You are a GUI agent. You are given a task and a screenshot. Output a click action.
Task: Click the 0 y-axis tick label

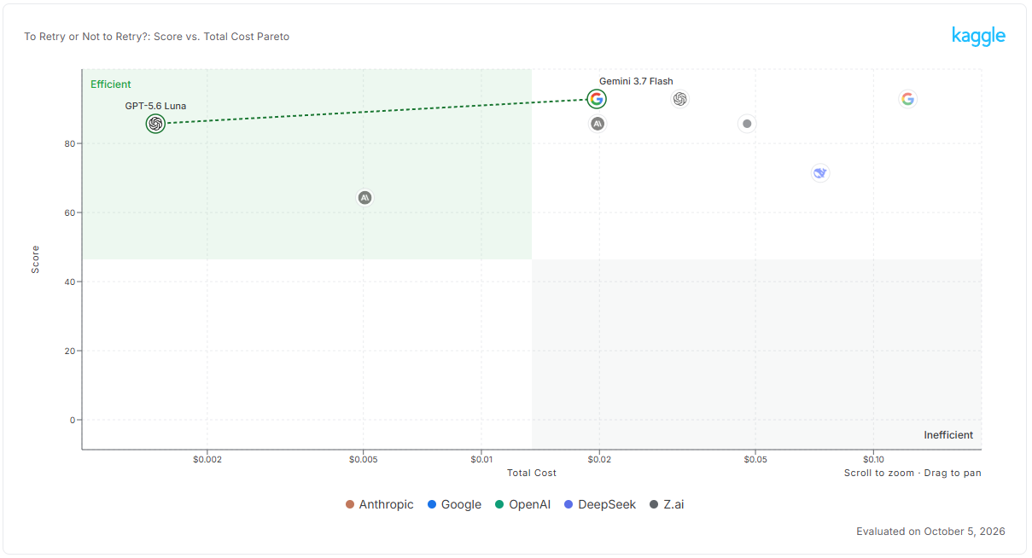point(73,420)
